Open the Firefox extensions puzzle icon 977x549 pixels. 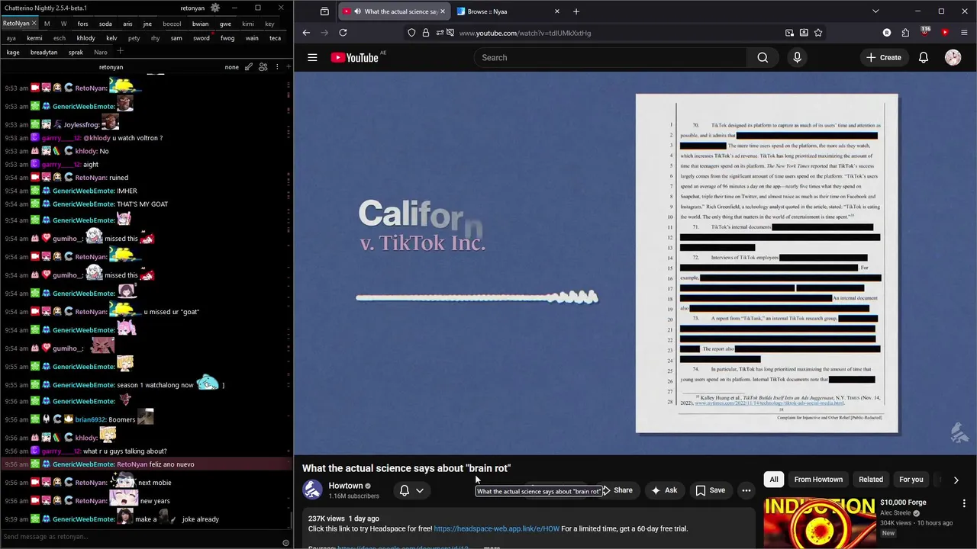click(905, 33)
